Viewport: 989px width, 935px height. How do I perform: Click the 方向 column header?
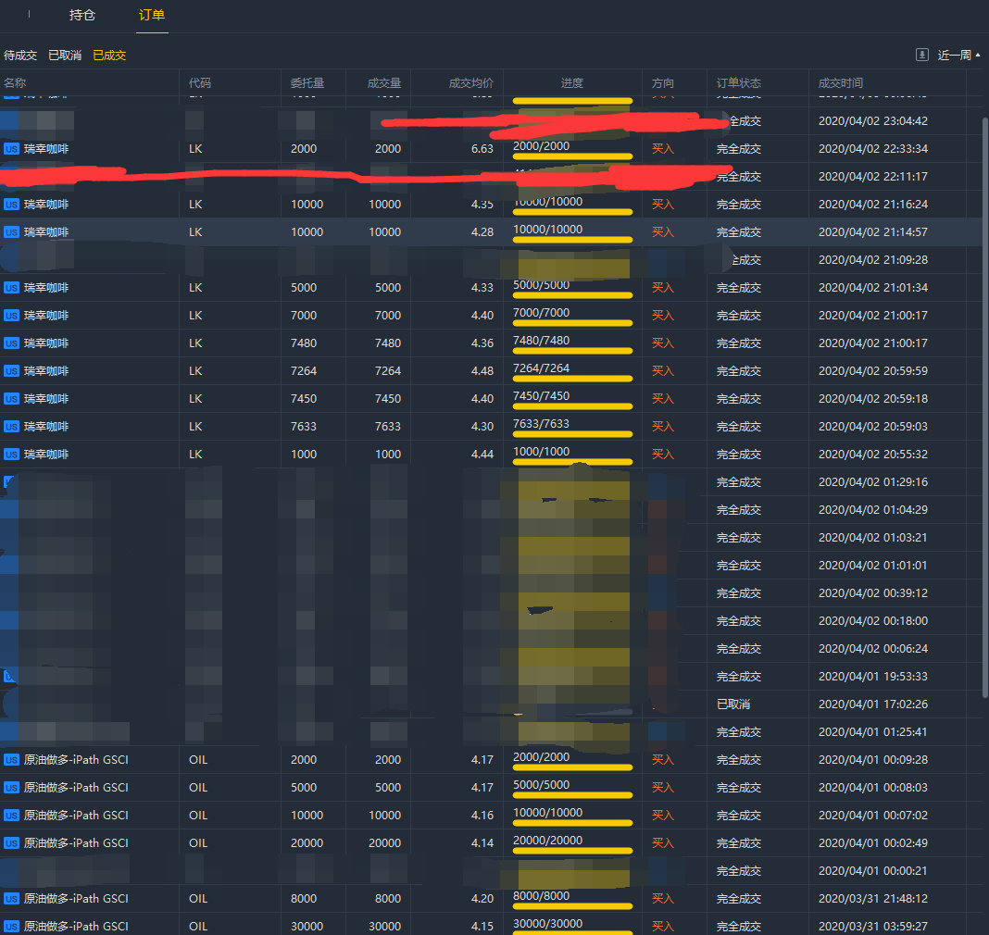click(663, 82)
